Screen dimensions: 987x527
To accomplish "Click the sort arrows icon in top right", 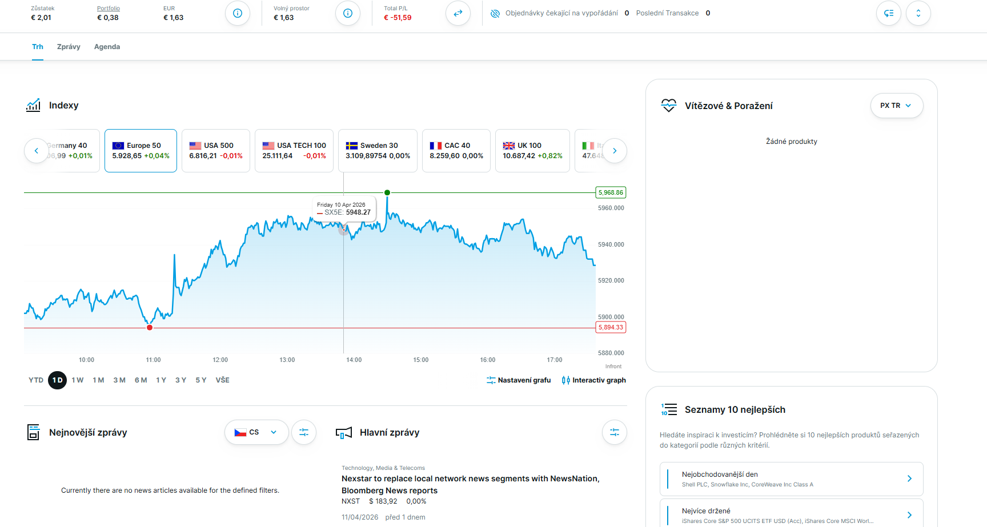I will pos(918,13).
